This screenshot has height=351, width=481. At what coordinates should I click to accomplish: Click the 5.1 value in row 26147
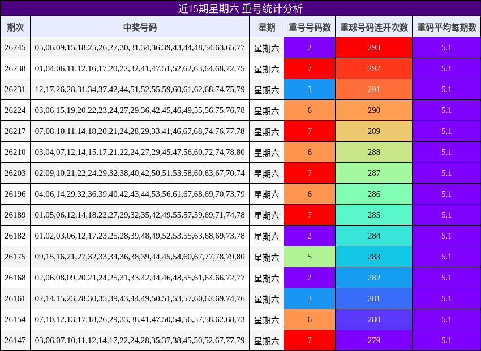(446, 340)
